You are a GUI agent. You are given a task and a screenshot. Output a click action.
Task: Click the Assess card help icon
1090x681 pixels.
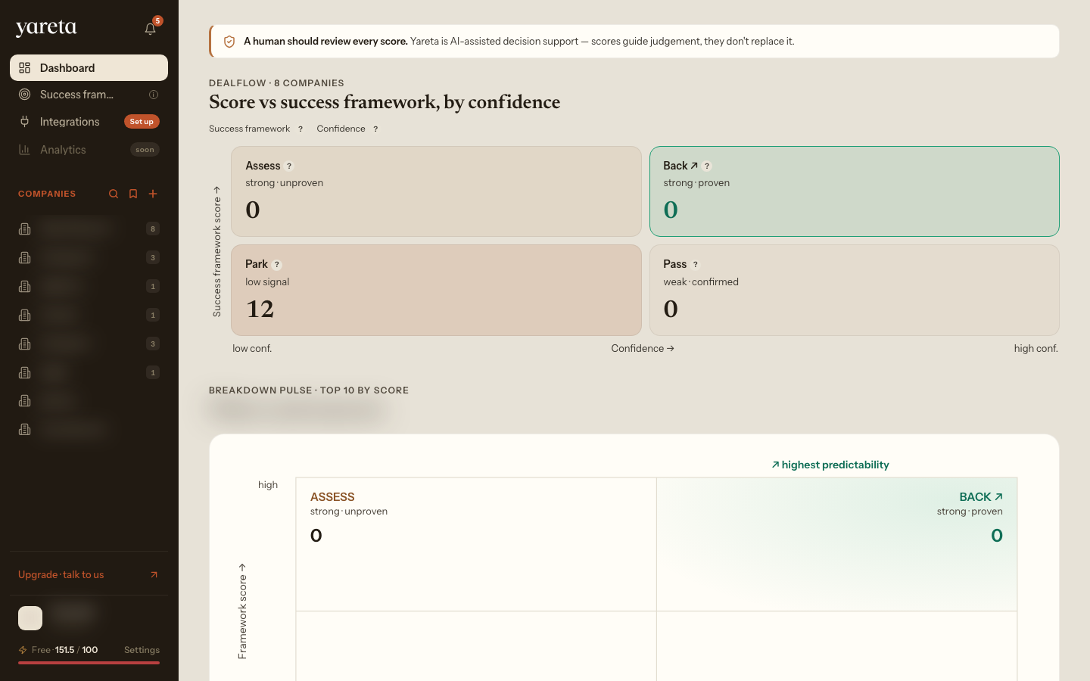[289, 166]
